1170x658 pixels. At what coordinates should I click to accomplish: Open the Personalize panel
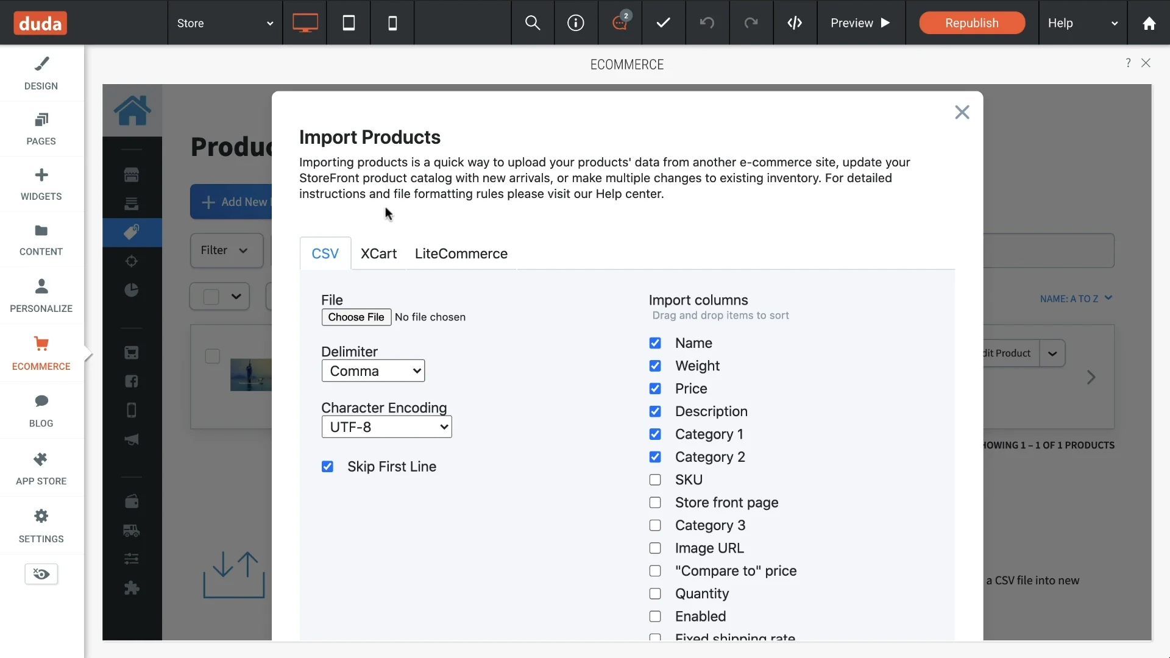pyautogui.click(x=41, y=295)
